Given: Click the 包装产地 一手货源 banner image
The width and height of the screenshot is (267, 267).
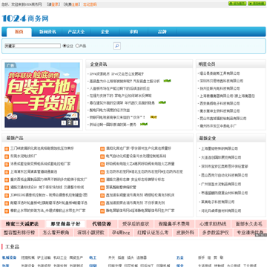Looking at the screenshot, I should (42, 95).
